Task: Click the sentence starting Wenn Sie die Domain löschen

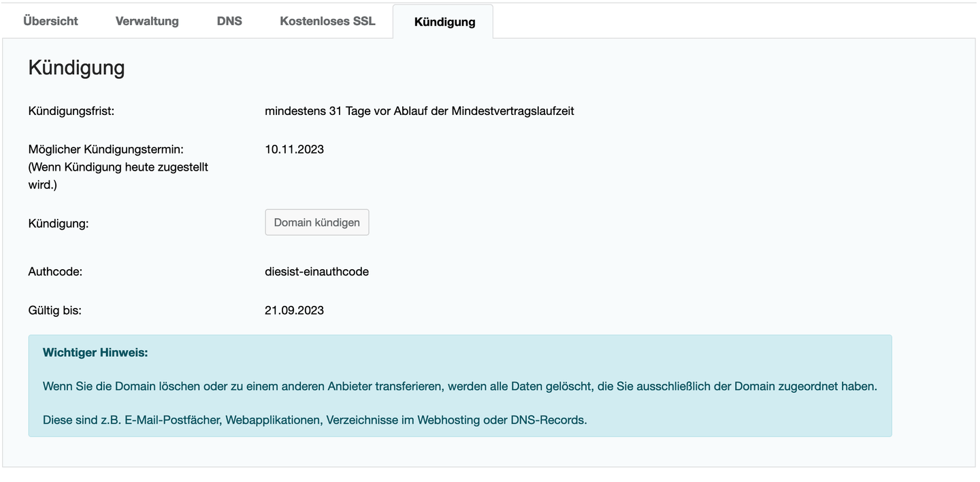Action: tap(460, 386)
